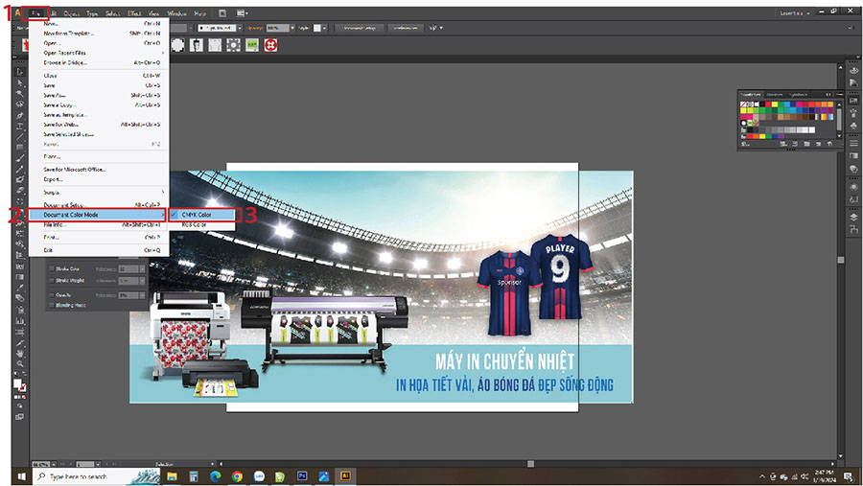
Task: Toggle the Stroke Color checkbox
Action: 51,269
